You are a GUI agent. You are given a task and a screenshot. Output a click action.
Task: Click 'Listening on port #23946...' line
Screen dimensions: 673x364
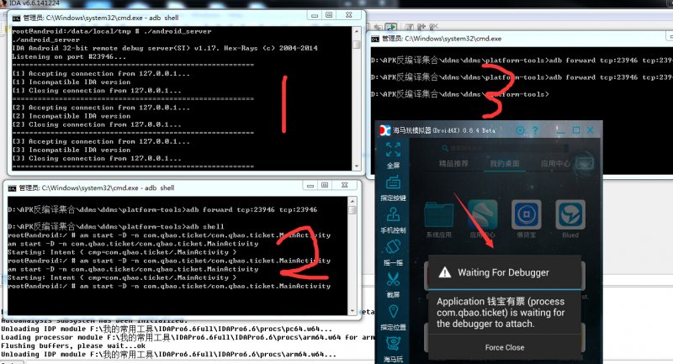69,56
